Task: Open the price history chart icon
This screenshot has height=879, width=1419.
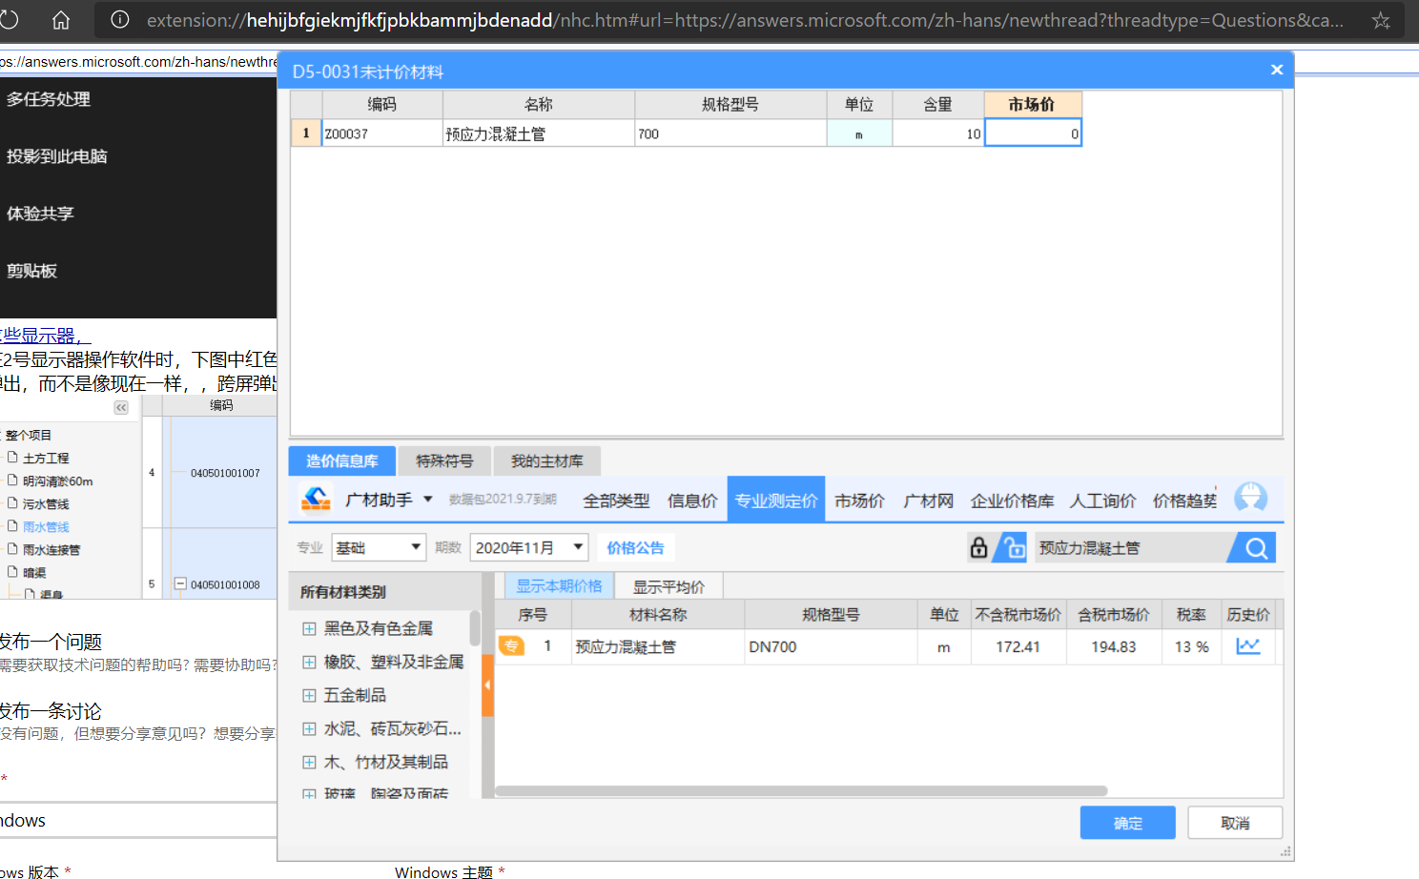Action: coord(1247,646)
